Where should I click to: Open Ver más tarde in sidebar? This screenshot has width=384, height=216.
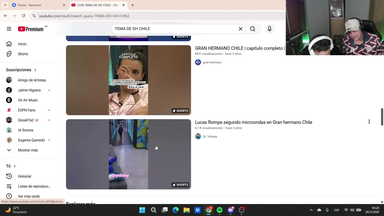coord(29,196)
